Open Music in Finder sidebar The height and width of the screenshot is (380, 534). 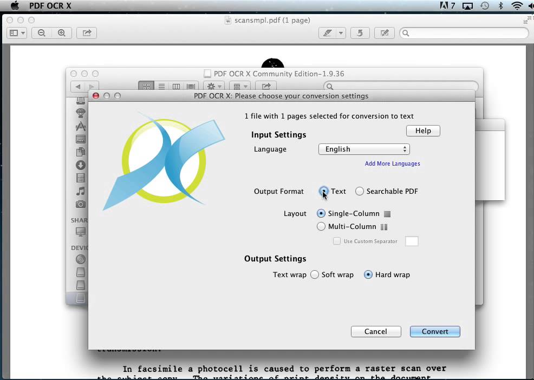81,191
